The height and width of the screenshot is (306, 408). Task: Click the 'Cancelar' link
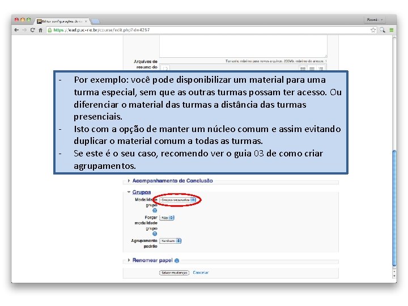[x=201, y=273]
